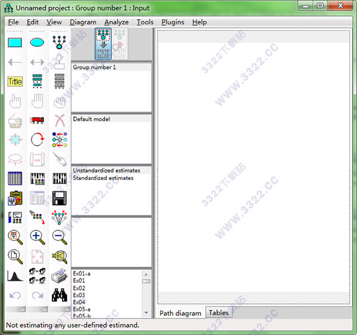This screenshot has height=335, width=357.
Task: Select the duplicate objects copier tool
Action: point(15,121)
